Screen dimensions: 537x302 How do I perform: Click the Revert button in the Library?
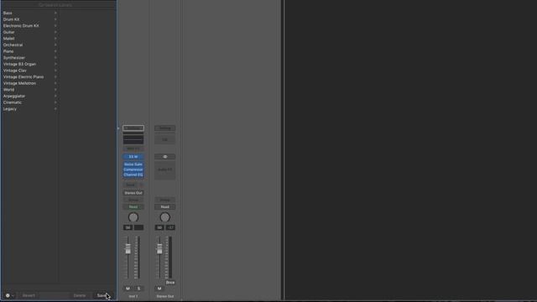pos(29,295)
